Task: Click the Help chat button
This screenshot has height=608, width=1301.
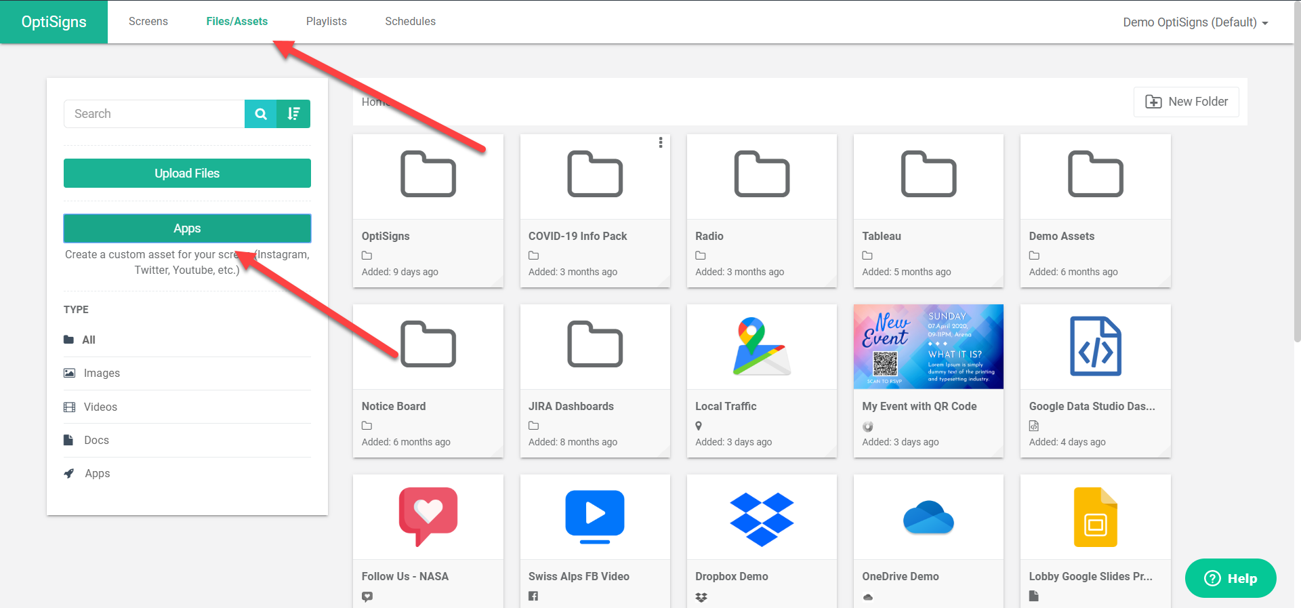Action: (x=1231, y=578)
